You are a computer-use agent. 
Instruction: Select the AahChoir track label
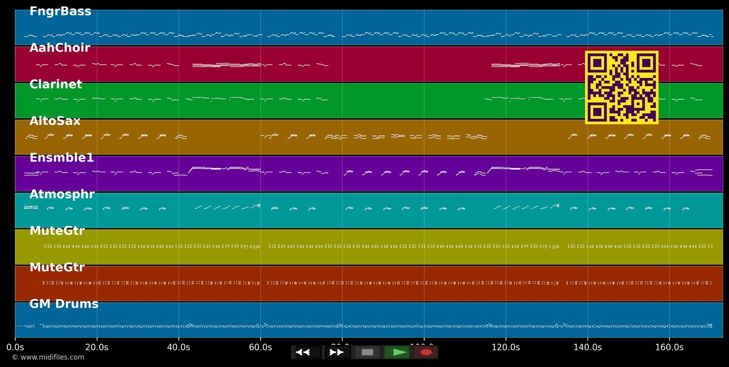(60, 48)
